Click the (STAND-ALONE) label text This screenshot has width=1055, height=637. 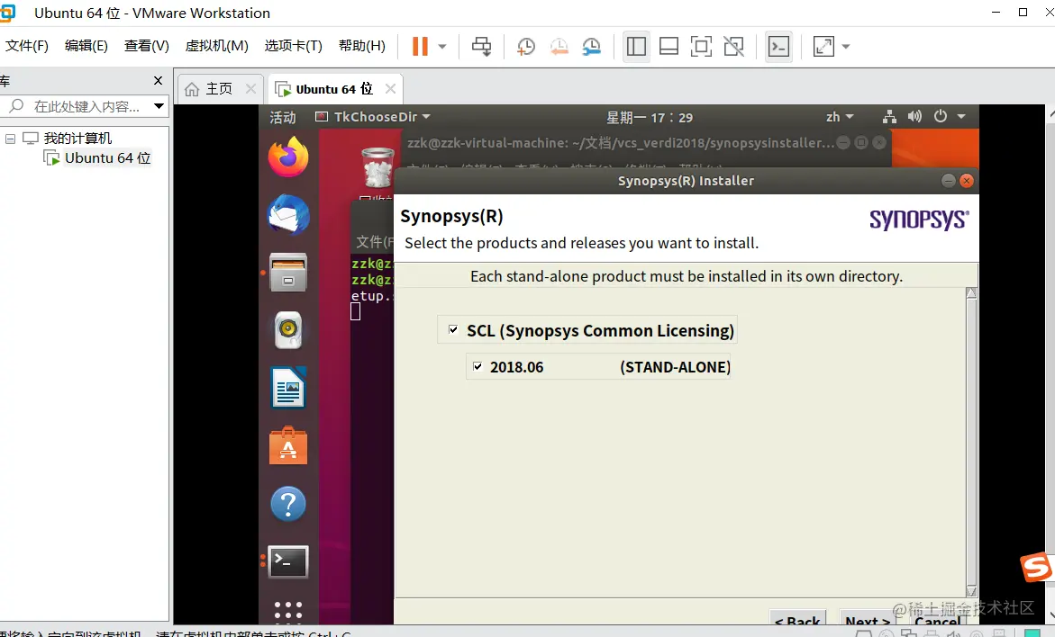675,367
